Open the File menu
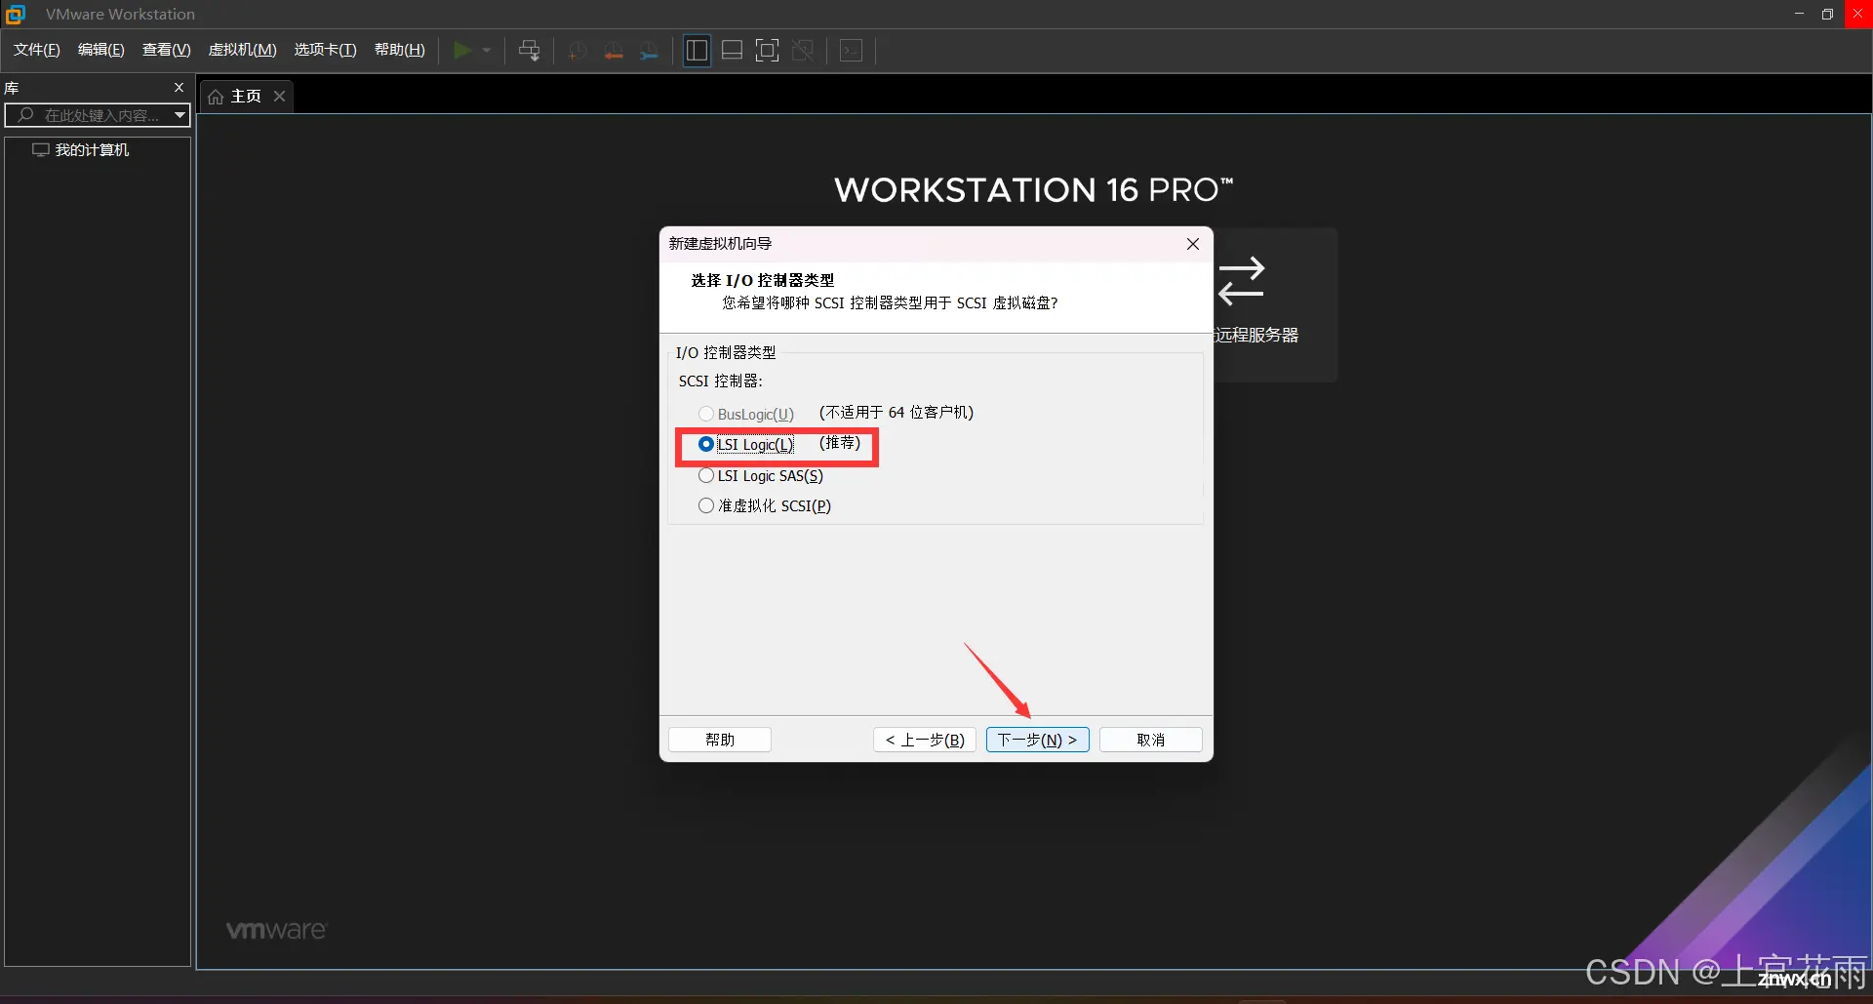This screenshot has width=1873, height=1004. click(x=36, y=50)
